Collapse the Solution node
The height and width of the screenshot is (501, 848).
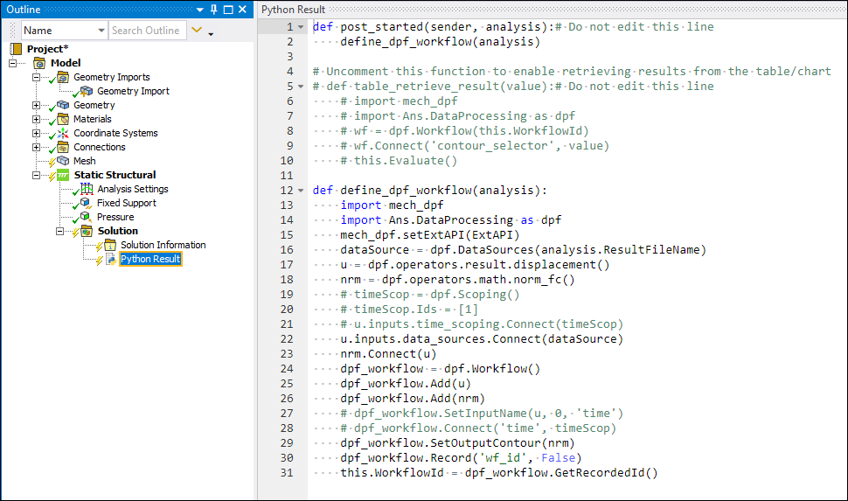(59, 231)
